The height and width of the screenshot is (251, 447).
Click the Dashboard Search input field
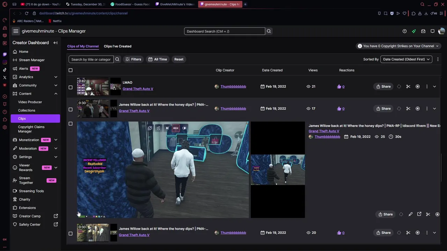(225, 31)
